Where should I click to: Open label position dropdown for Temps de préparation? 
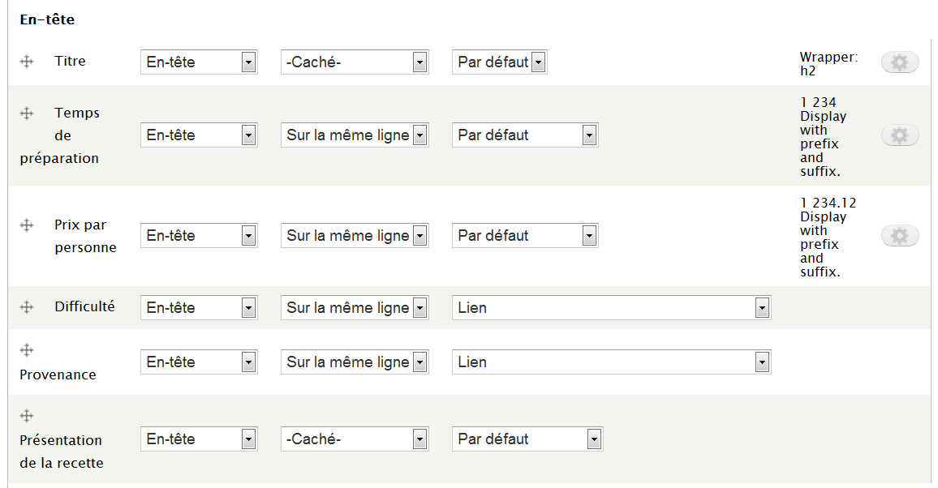(x=354, y=135)
